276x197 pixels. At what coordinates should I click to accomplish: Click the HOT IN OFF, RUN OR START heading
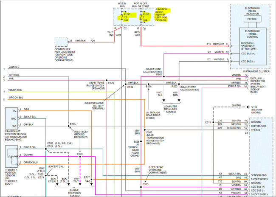(141, 5)
